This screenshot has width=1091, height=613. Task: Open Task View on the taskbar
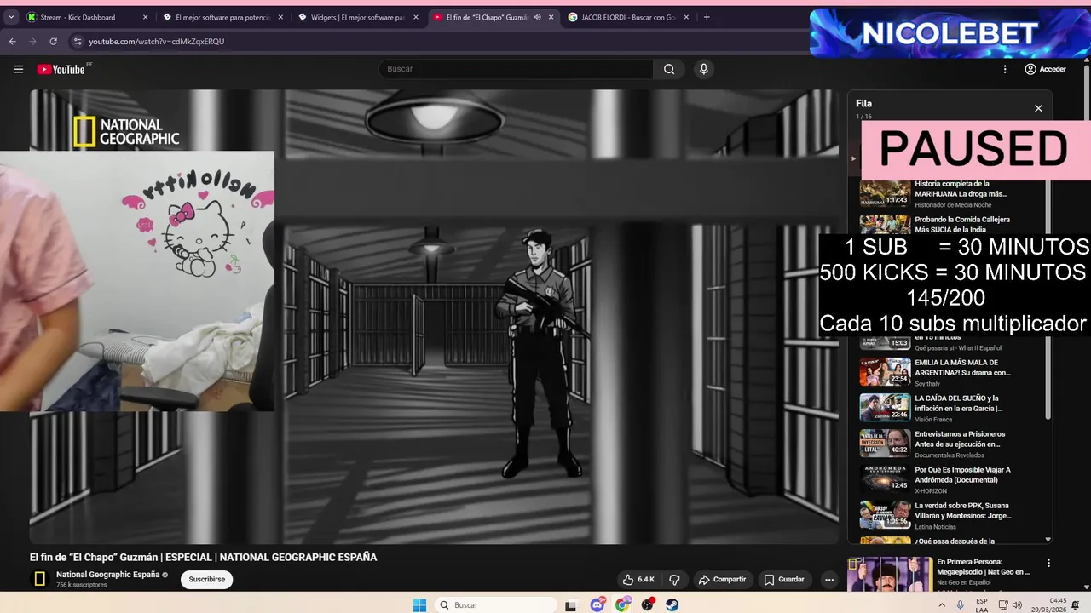pyautogui.click(x=571, y=605)
